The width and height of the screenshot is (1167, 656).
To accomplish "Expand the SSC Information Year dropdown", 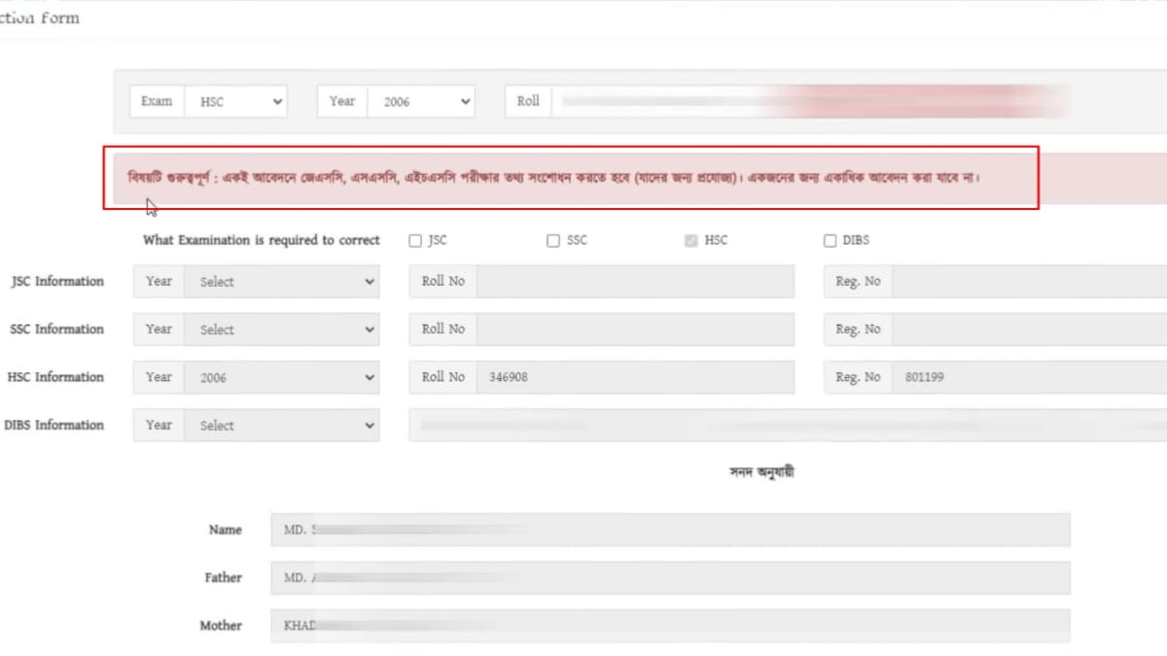I will click(x=281, y=329).
